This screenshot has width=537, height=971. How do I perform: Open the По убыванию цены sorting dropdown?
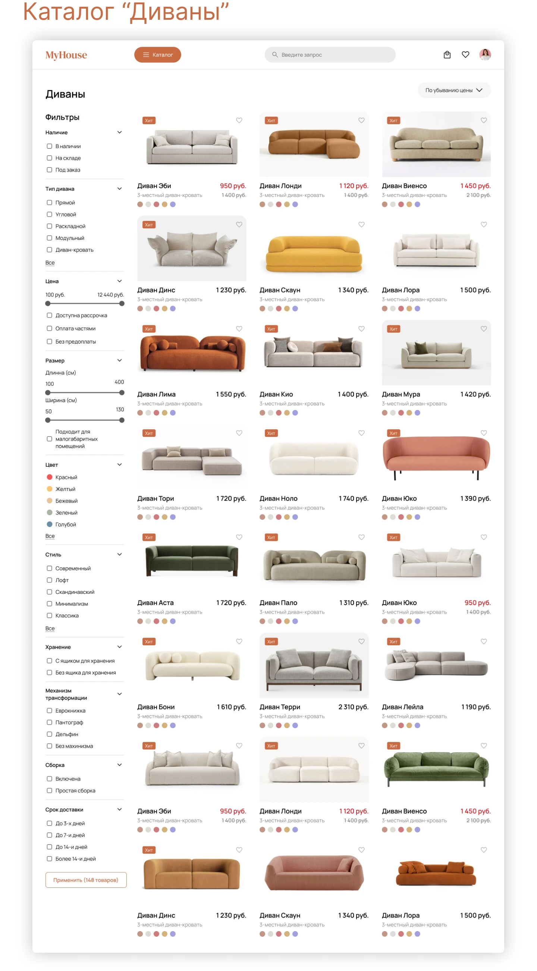pos(454,90)
